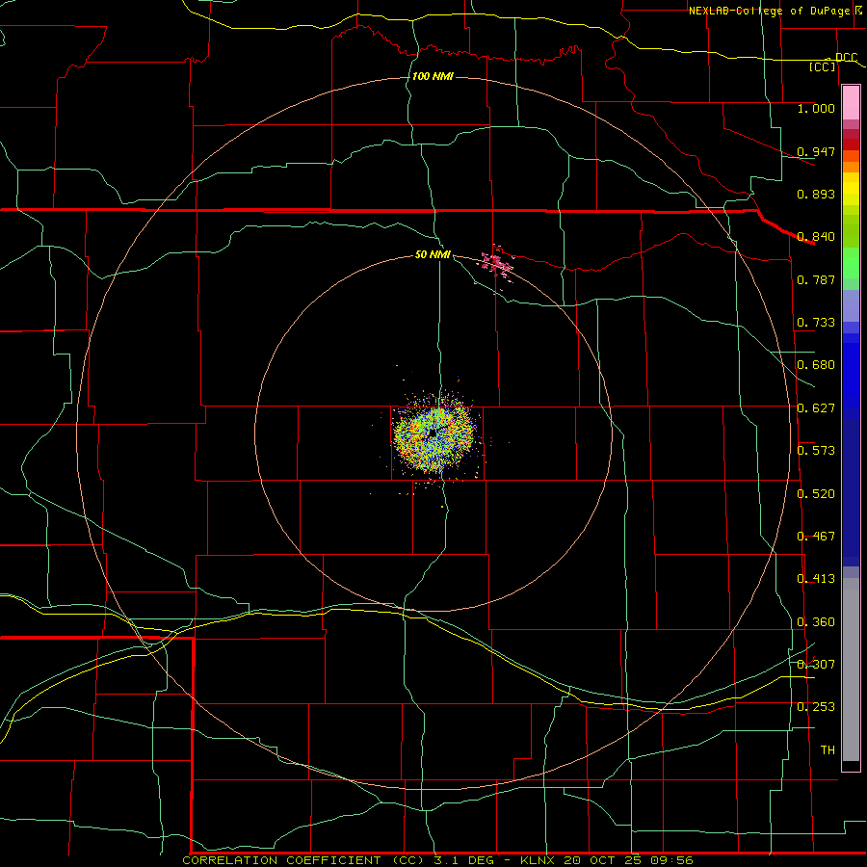Click the 0.947 legend value

tap(816, 151)
